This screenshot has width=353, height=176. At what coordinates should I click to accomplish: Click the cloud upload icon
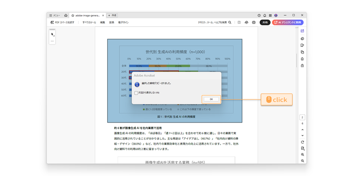point(247,22)
